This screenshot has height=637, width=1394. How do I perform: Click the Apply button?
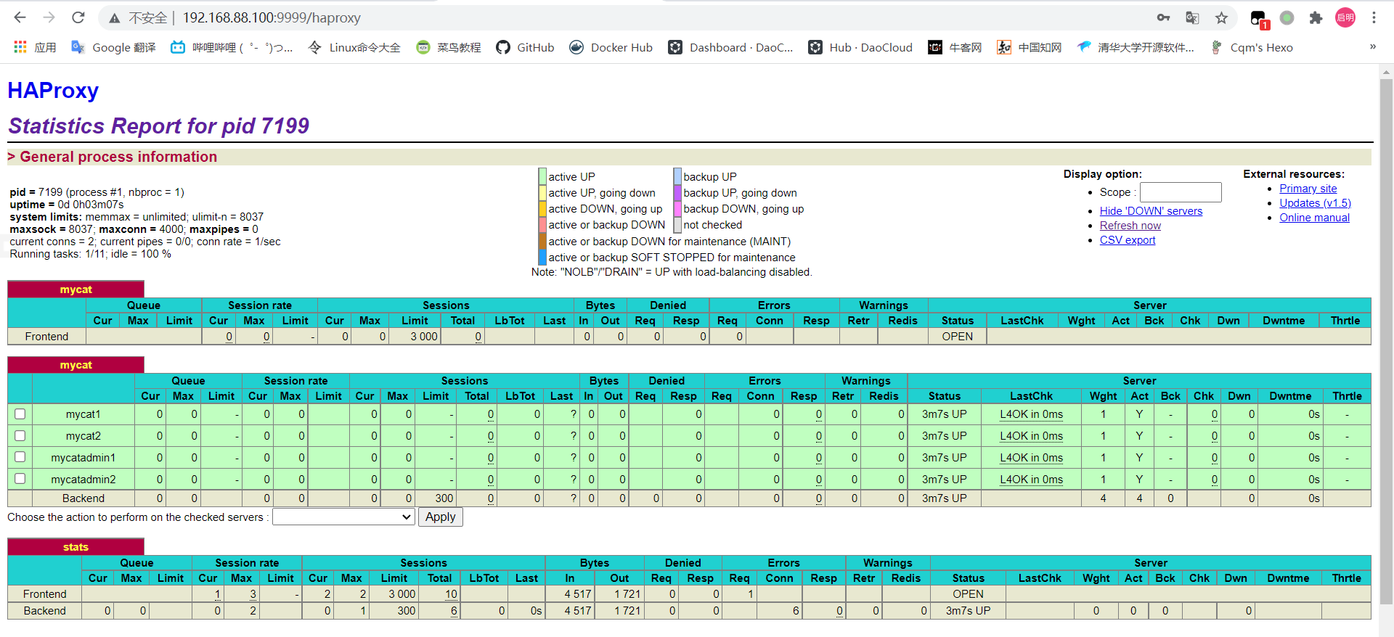pyautogui.click(x=440, y=517)
